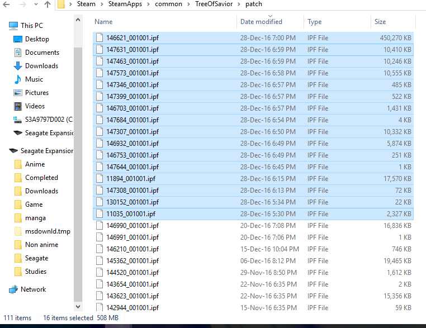
Task: Open the Pictures icon in sidebar
Action: 17,93
